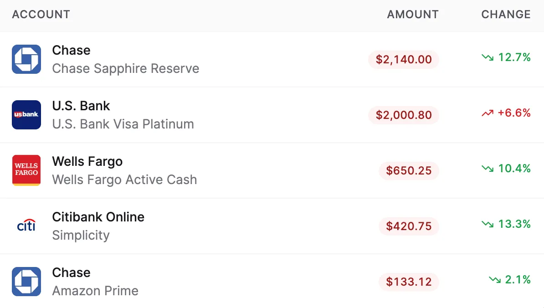Sort by the CHANGE column header
This screenshot has width=544, height=308.
(505, 14)
